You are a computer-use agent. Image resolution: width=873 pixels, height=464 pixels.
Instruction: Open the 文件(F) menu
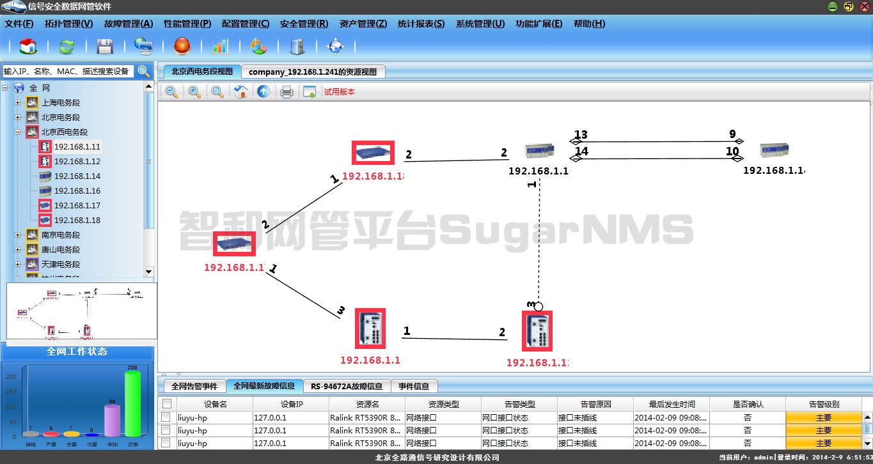click(x=19, y=24)
